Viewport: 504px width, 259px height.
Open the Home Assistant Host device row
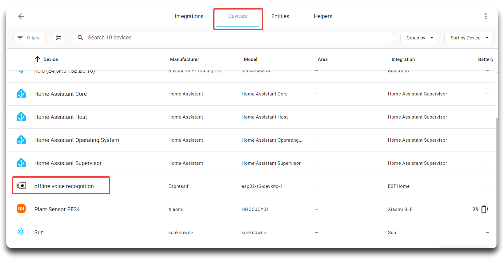tap(251, 117)
